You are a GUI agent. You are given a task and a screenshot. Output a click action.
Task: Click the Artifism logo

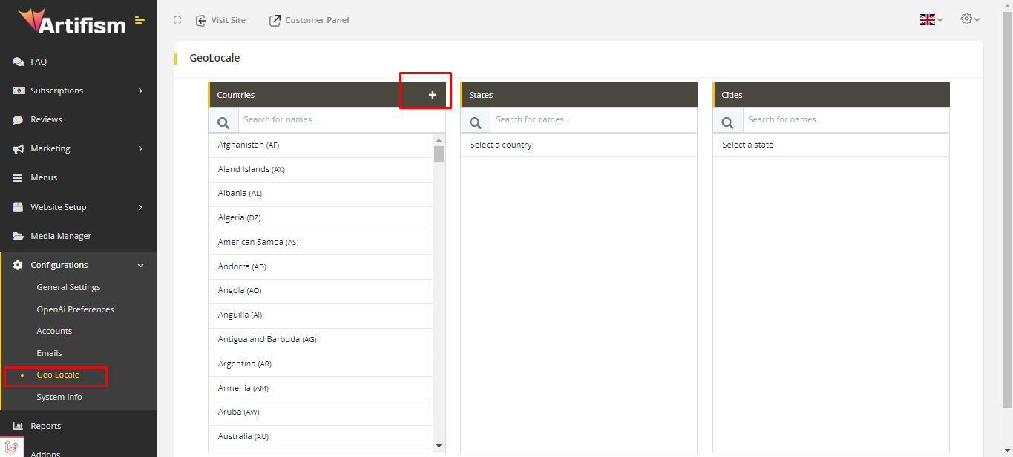(x=72, y=22)
